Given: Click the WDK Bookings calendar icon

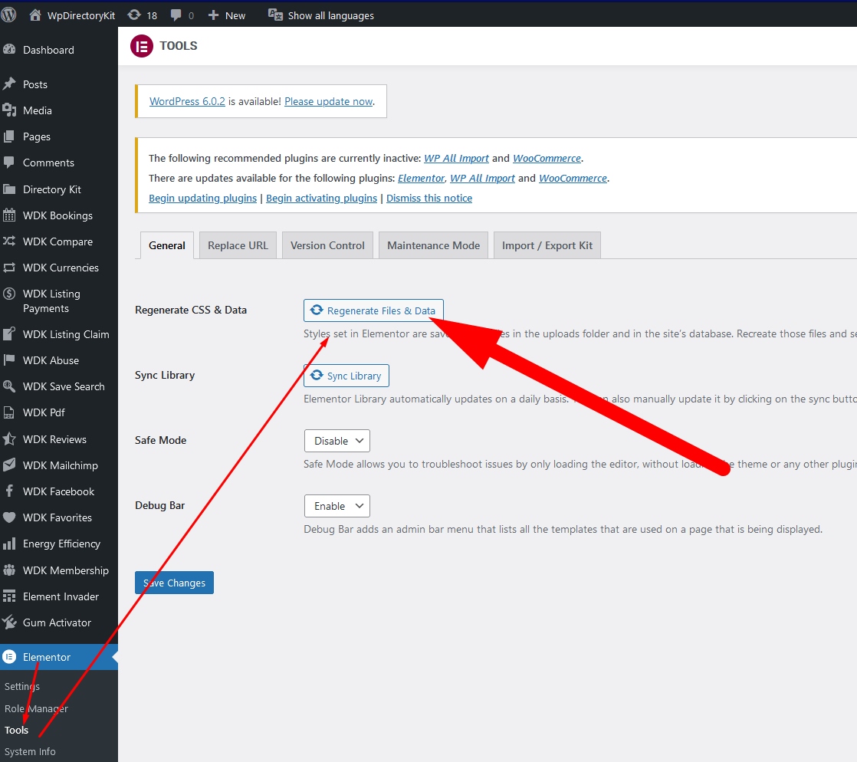Looking at the screenshot, I should 8,215.
